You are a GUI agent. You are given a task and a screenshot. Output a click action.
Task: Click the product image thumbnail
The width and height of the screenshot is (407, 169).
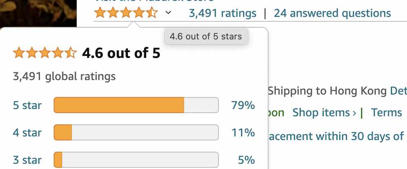(38, 13)
